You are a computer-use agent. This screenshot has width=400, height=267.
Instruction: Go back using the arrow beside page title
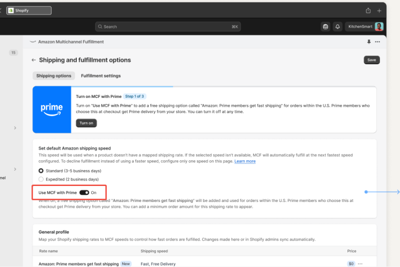coord(34,60)
